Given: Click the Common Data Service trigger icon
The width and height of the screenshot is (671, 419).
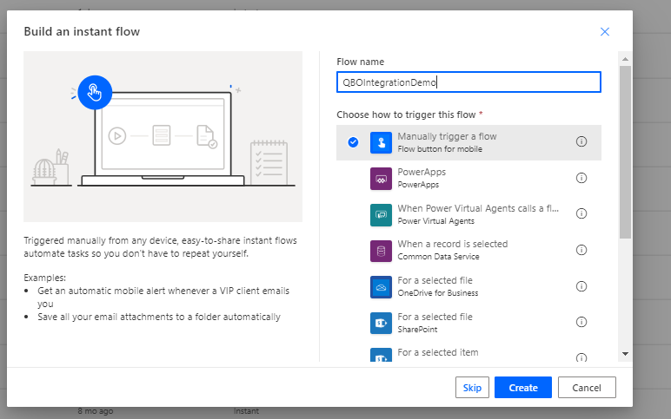Looking at the screenshot, I should tap(381, 252).
